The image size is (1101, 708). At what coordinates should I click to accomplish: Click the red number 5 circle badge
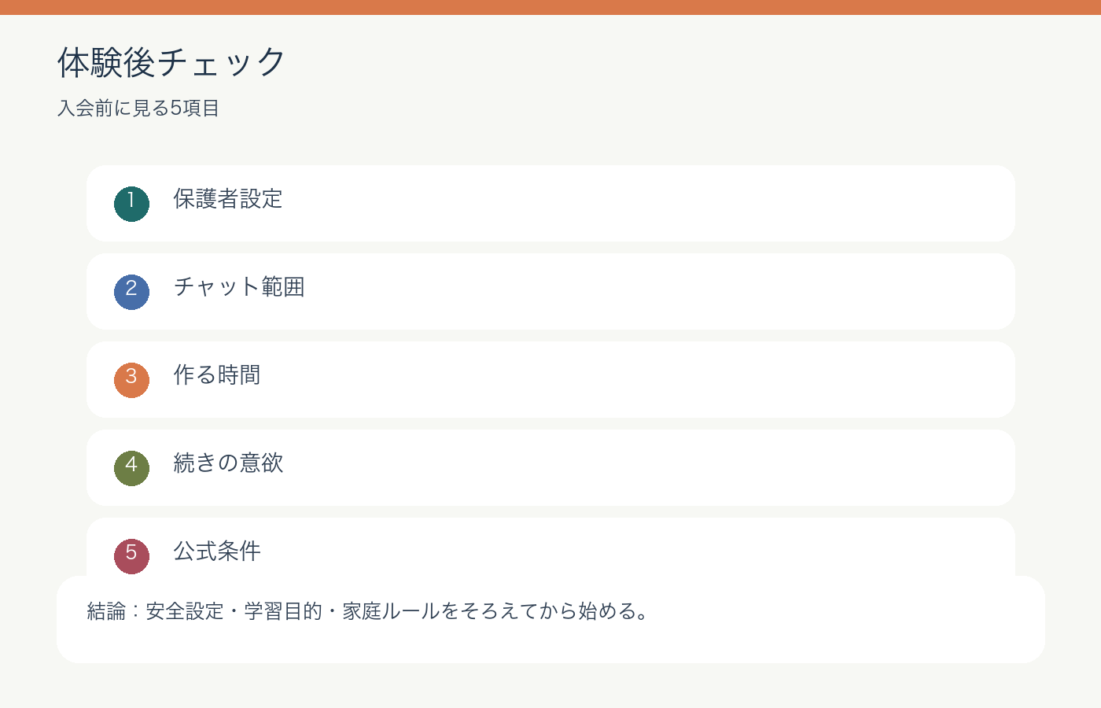coord(131,556)
